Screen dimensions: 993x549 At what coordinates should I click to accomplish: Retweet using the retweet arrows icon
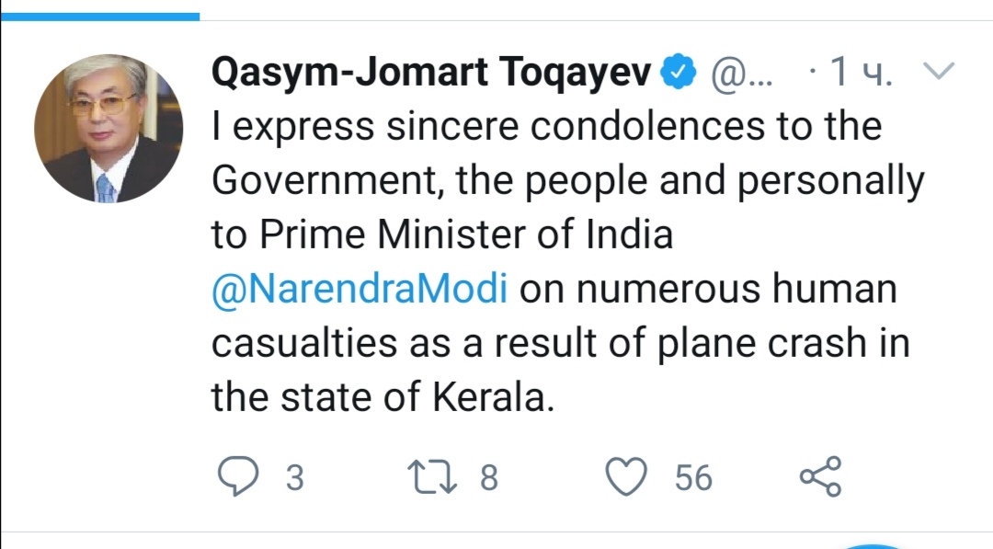434,476
